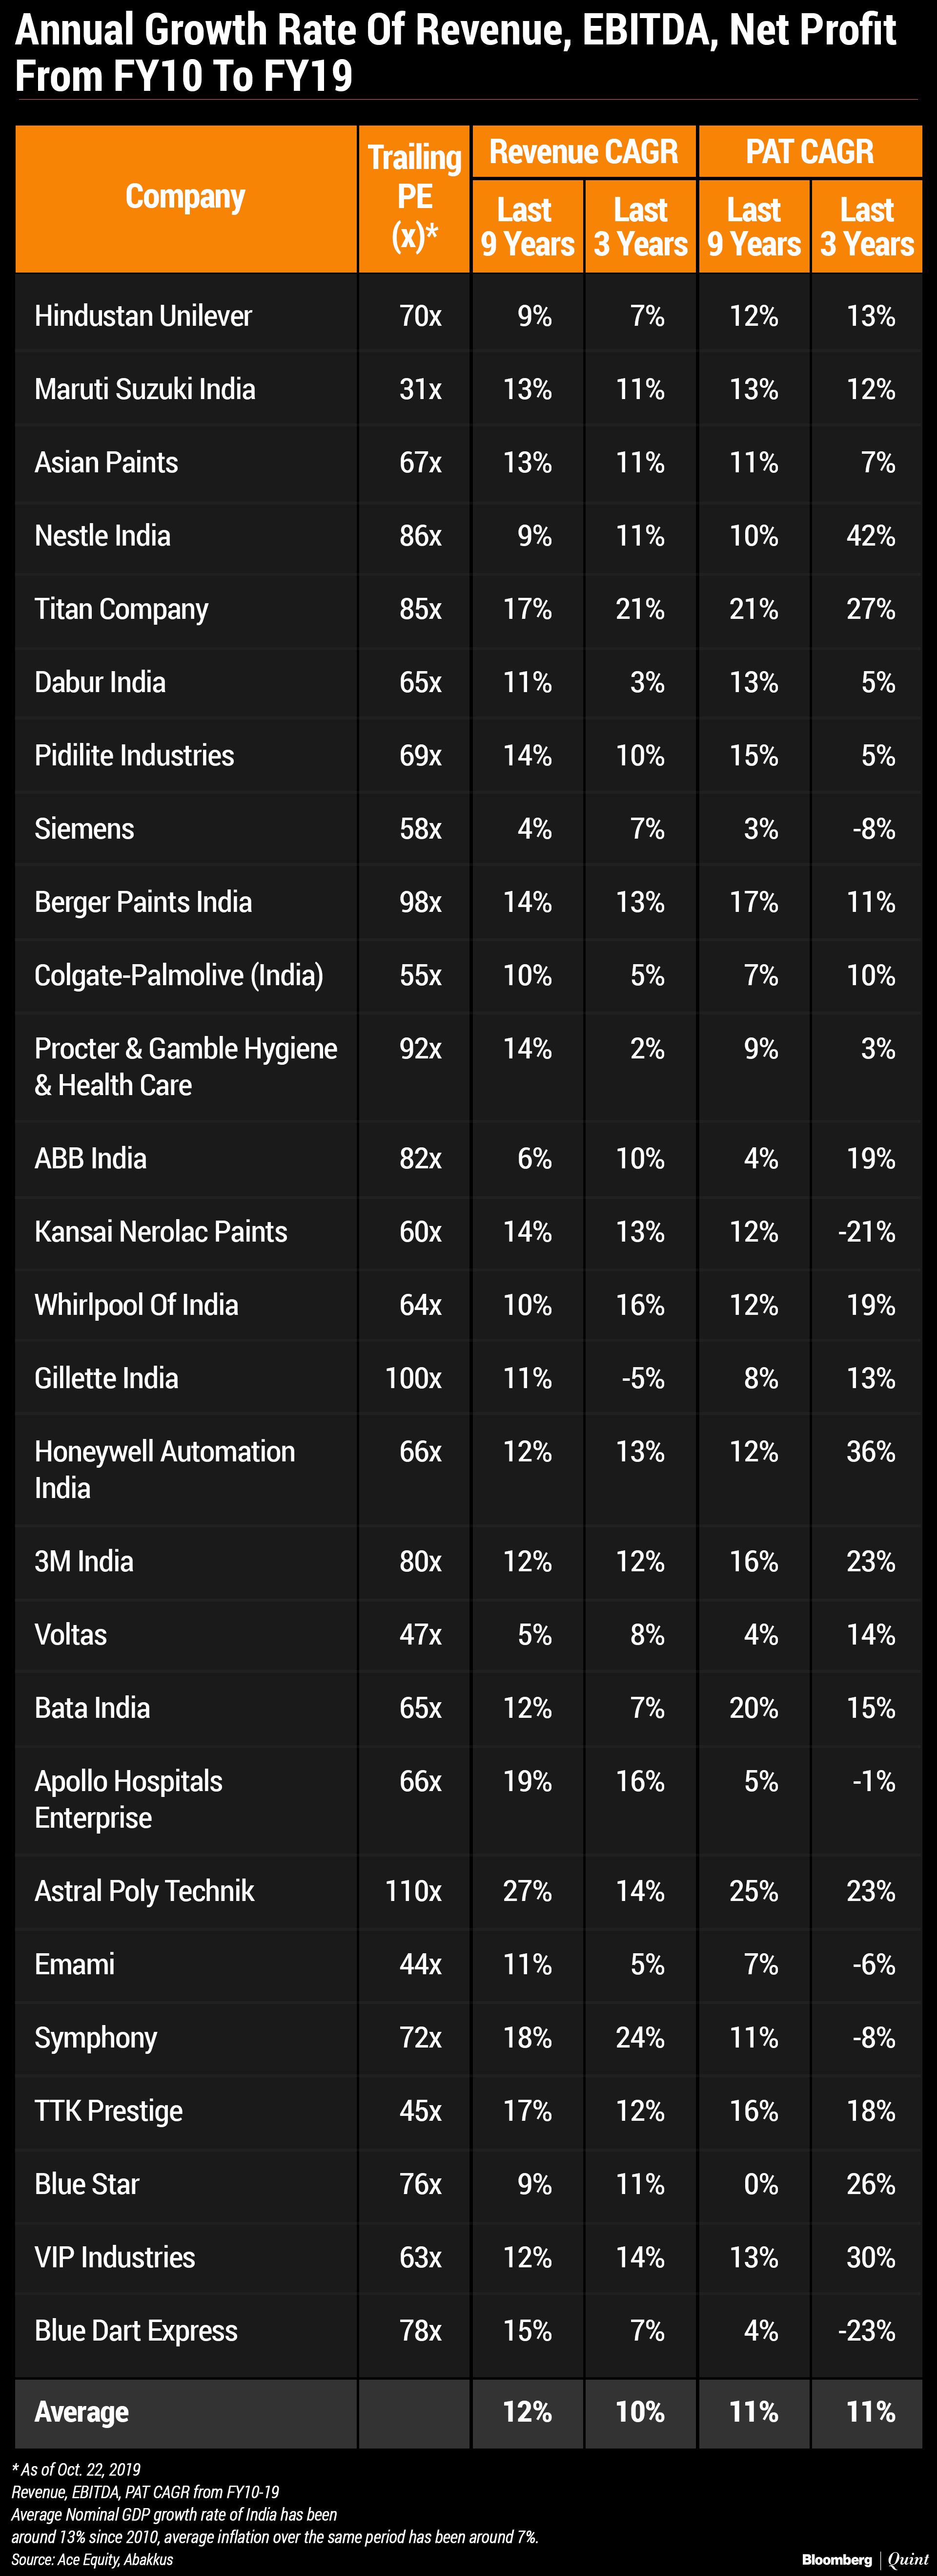
Task: Click the Source: Ace Equity, Abakkus footnote
Action: pos(93,2559)
